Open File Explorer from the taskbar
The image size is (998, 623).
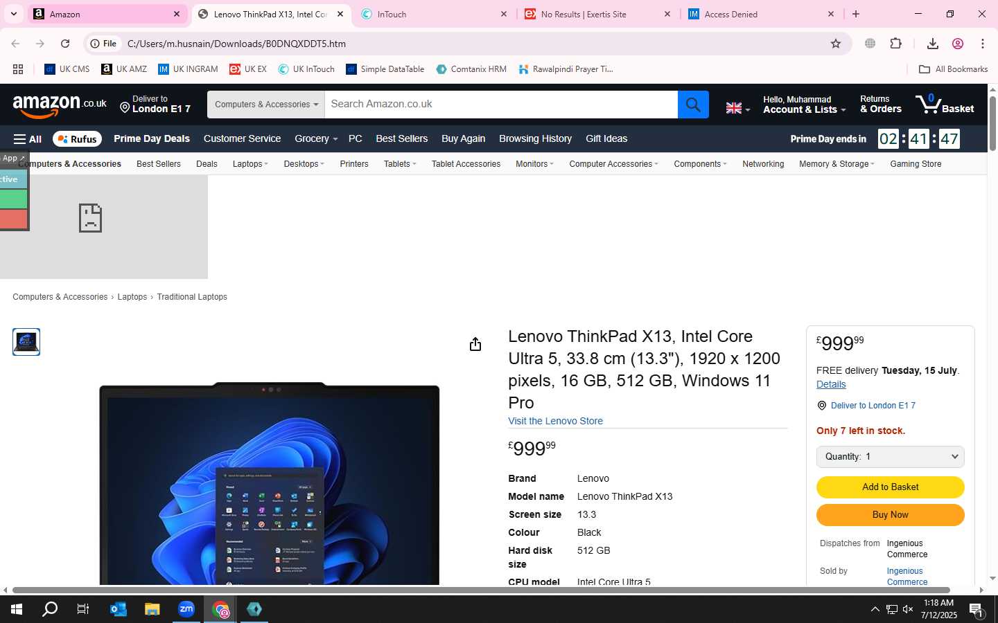(x=152, y=609)
